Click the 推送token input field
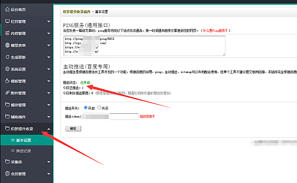 click(110, 116)
